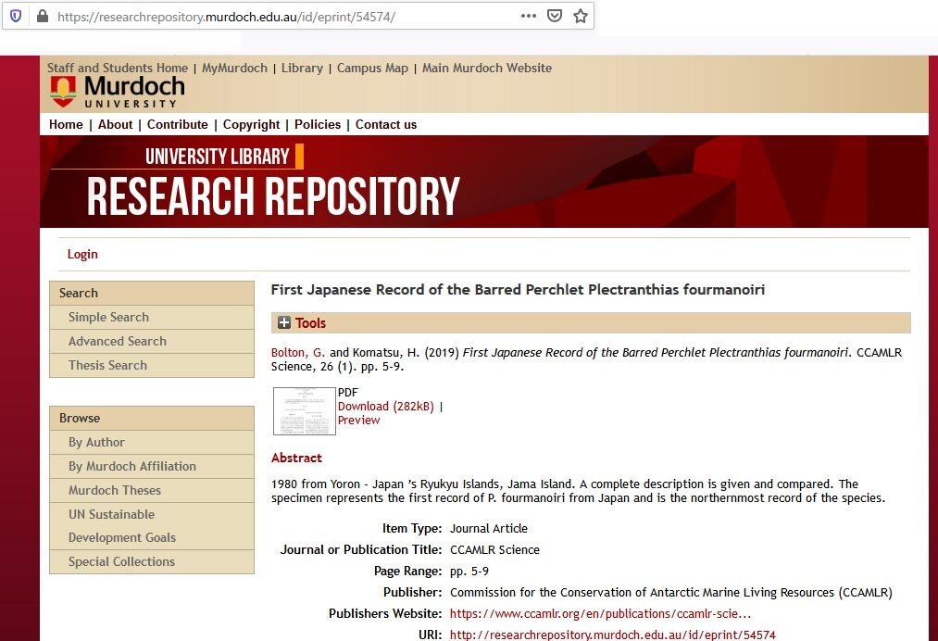Click author link Bolton, G.
Image resolution: width=938 pixels, height=641 pixels.
(298, 353)
